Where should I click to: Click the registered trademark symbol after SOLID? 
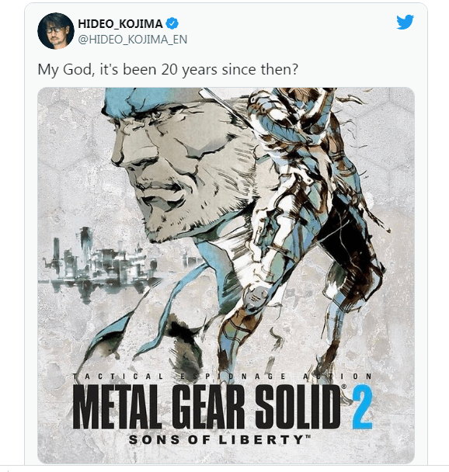point(343,387)
